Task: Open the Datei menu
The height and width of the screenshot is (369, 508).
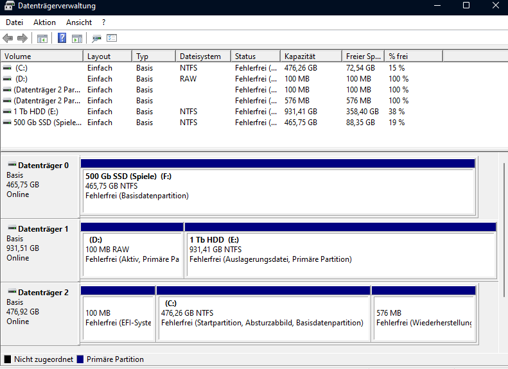Action: pos(14,22)
